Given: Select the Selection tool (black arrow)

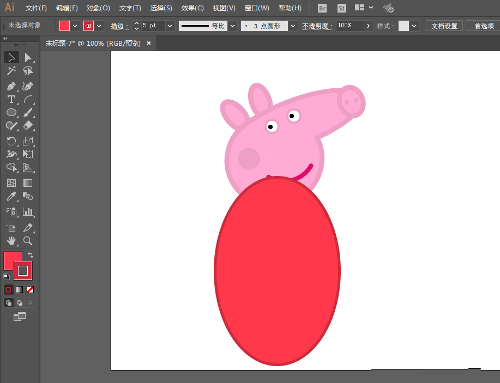Looking at the screenshot, I should [11, 57].
